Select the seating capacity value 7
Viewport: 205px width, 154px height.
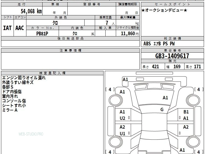[107, 23]
